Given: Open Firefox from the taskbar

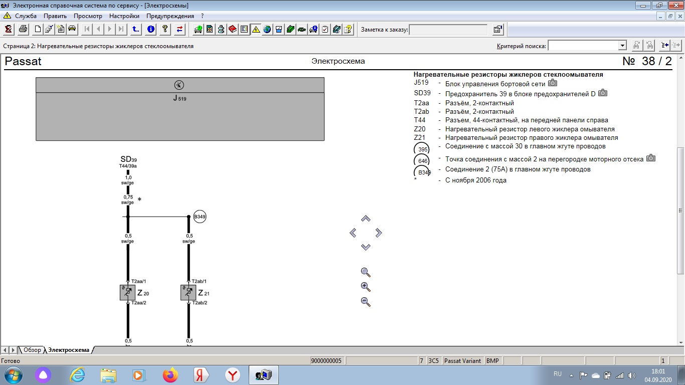Looking at the screenshot, I should [x=170, y=375].
